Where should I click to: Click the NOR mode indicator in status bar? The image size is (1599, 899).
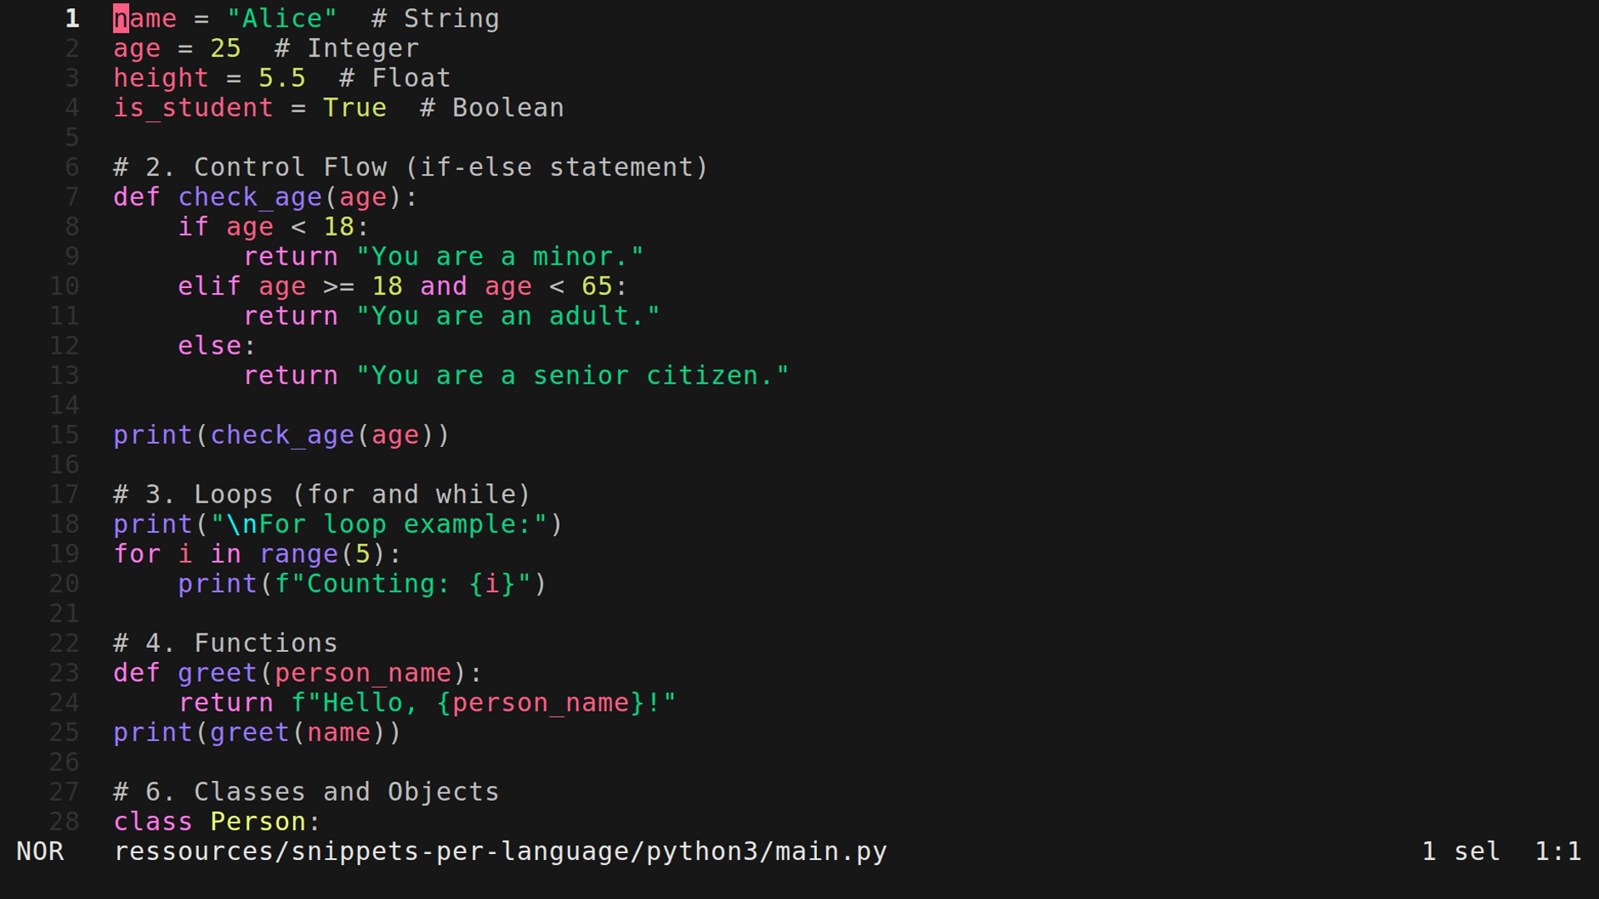pos(40,852)
